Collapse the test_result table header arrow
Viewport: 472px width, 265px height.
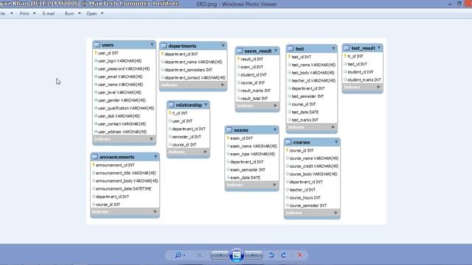tap(379, 47)
